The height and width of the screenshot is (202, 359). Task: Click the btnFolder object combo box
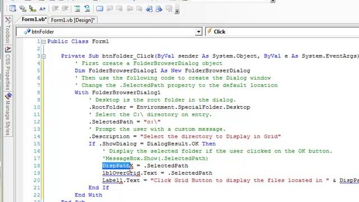tap(109, 31)
